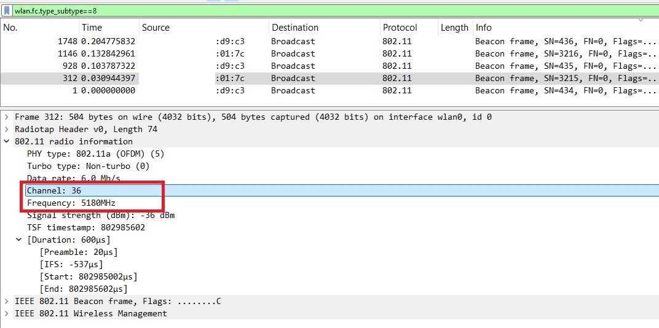
Task: Click 802.11 protocol cell of packet 1
Action: pos(397,90)
